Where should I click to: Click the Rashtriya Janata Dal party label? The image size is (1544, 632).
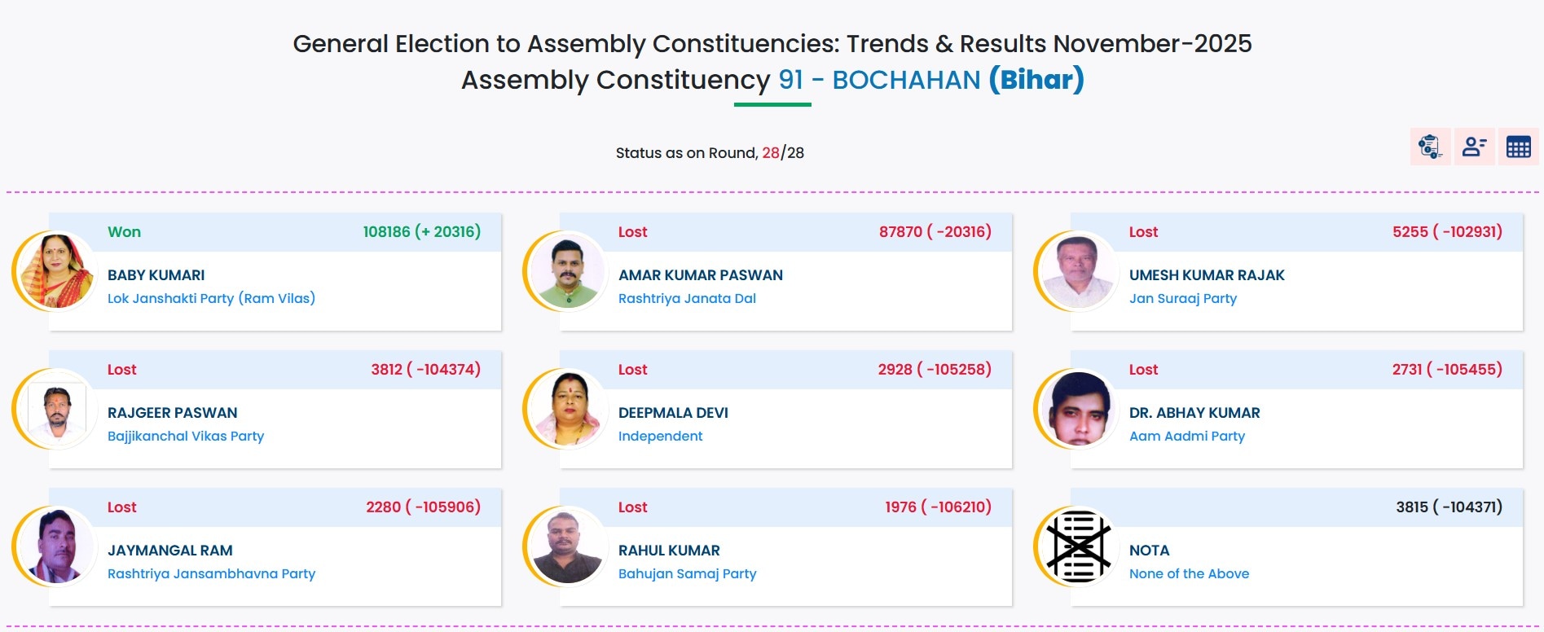point(687,298)
